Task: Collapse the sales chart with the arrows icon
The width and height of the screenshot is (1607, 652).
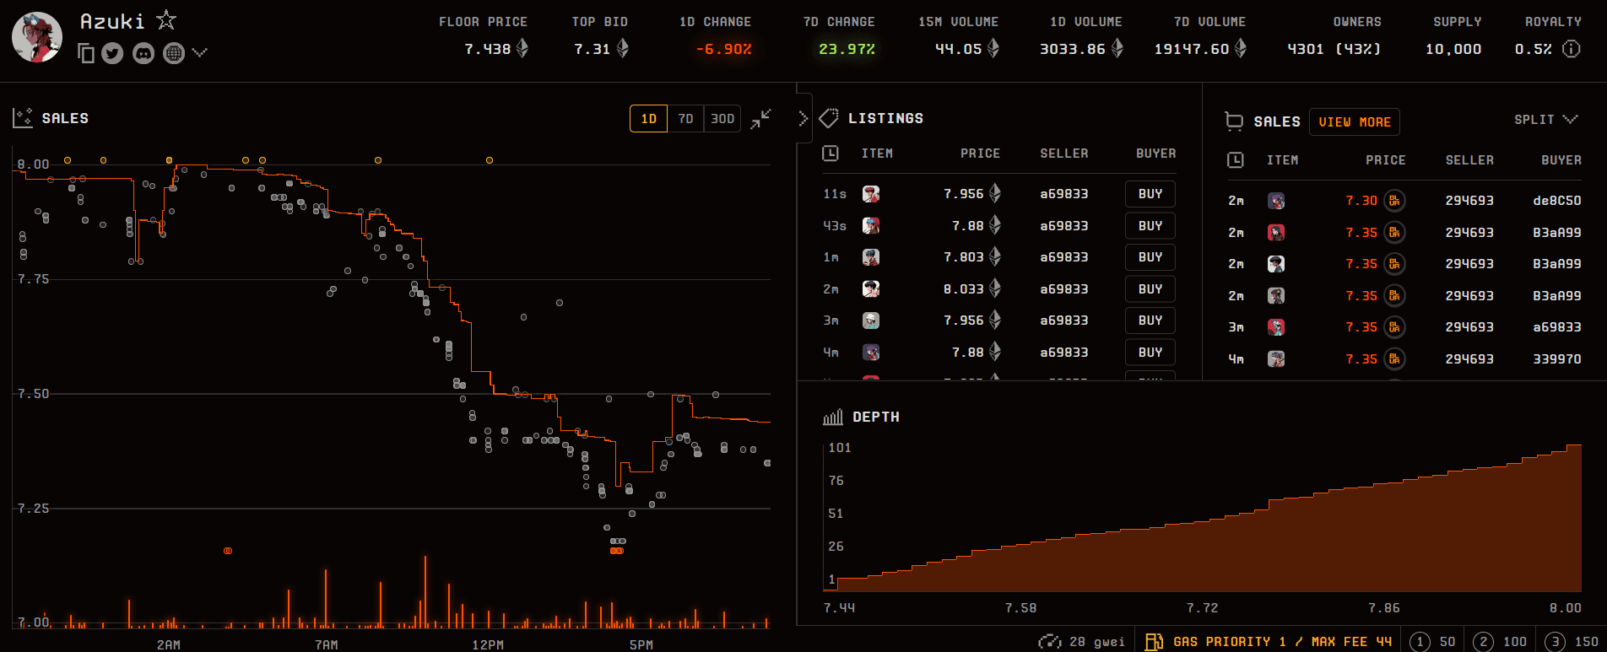Action: 760,119
